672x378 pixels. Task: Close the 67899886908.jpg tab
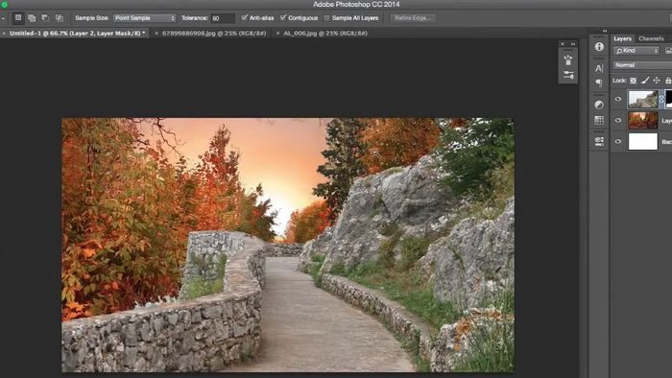pos(156,33)
